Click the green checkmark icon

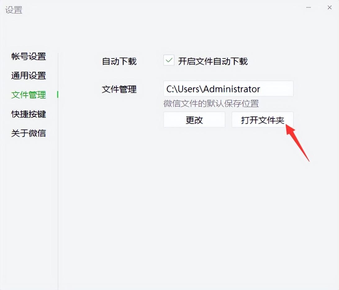169,60
